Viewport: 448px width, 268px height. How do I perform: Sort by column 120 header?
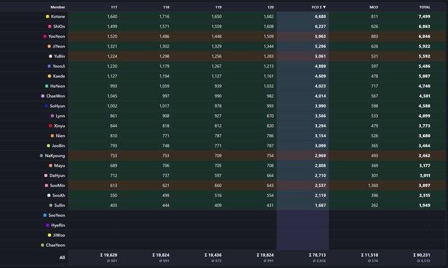(271, 7)
